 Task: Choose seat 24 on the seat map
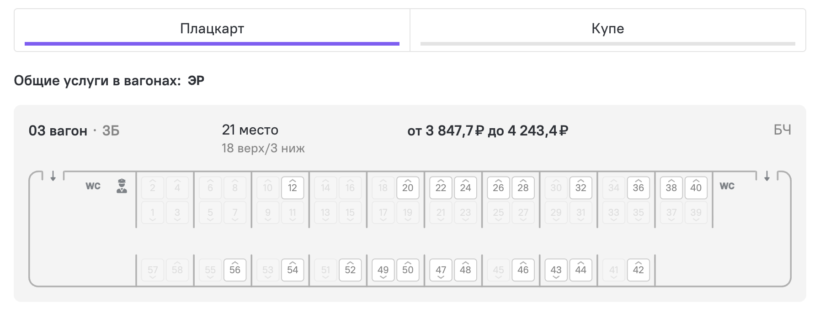[x=465, y=187]
